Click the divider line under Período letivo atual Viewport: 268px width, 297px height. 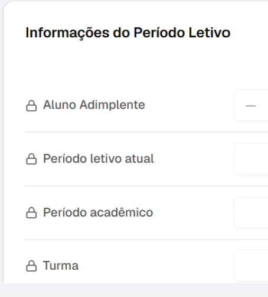pos(146,186)
